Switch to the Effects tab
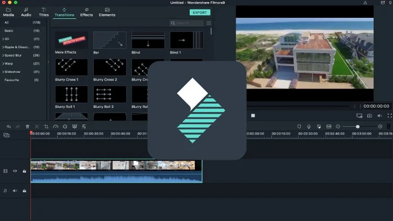Image resolution: width=393 pixels, height=221 pixels. pyautogui.click(x=86, y=12)
